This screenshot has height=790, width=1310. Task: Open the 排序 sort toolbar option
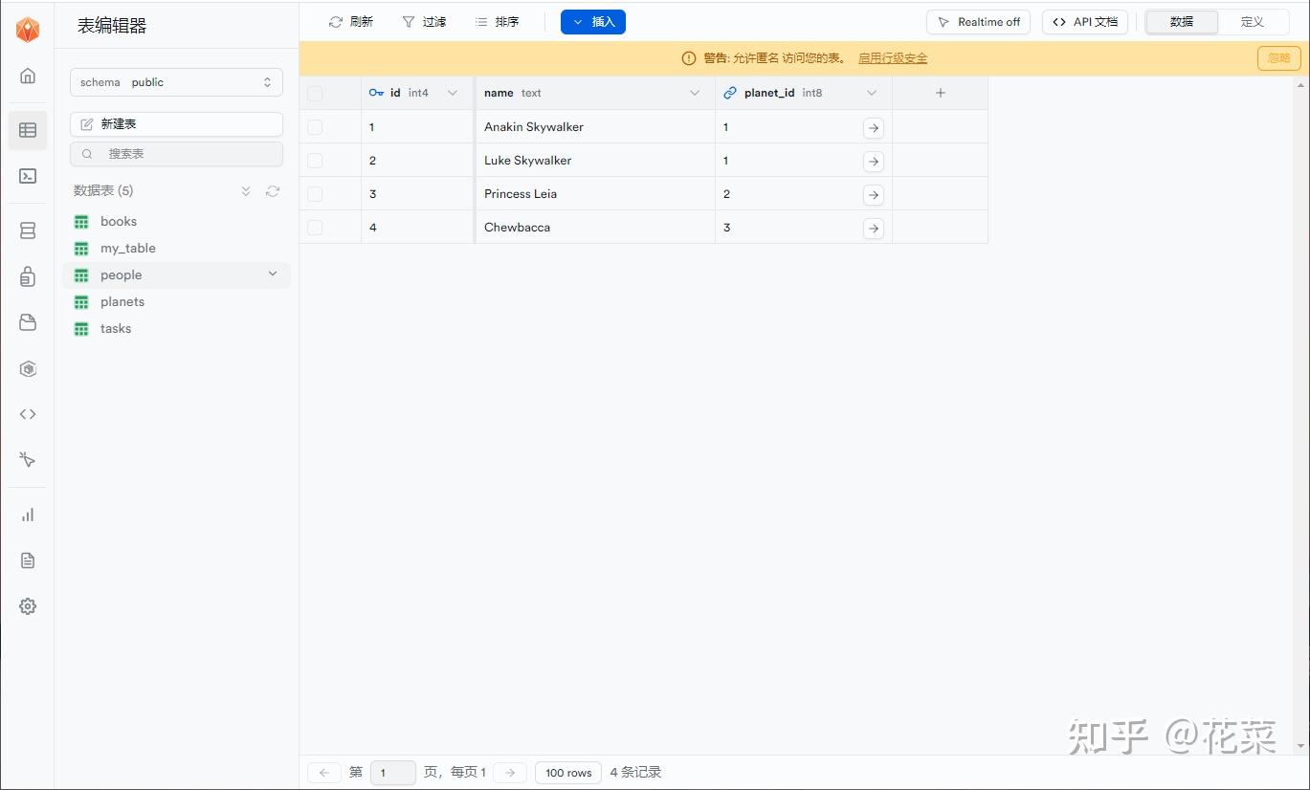(x=497, y=22)
